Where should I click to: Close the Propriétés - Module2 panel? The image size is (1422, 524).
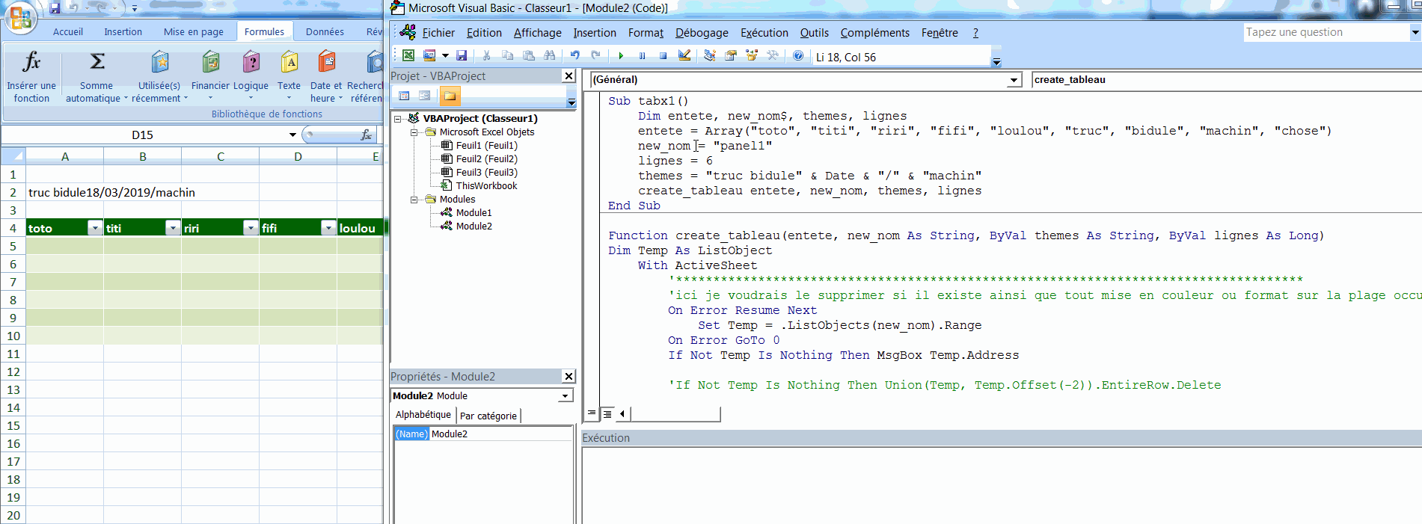(569, 376)
